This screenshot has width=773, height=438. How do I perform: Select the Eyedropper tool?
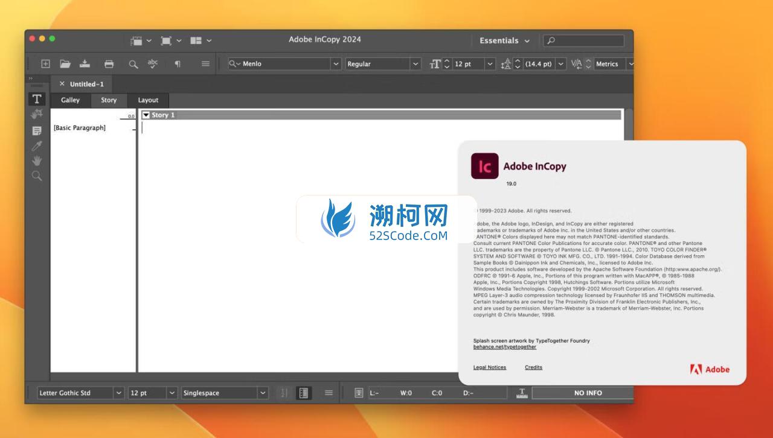(37, 146)
